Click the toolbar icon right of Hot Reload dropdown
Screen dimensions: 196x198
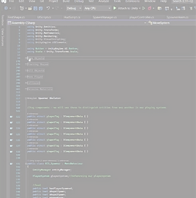pyautogui.click(x=160, y=9)
